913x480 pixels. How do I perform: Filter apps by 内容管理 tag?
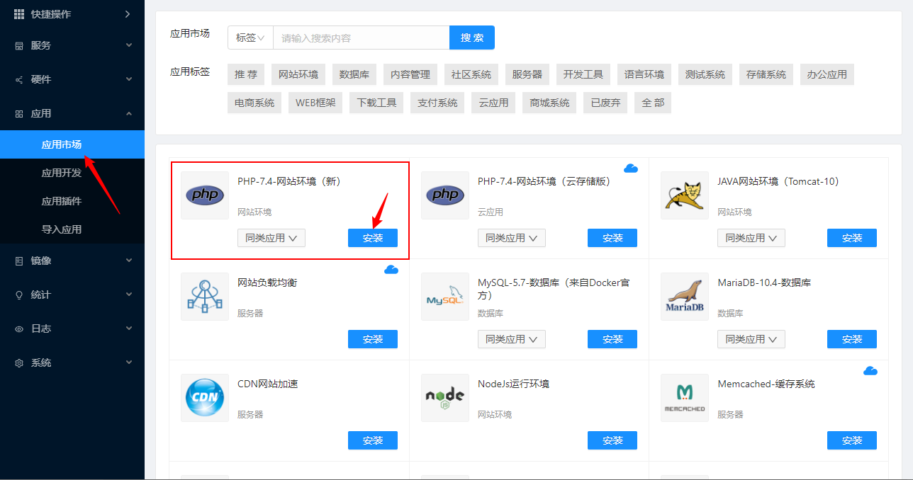410,74
